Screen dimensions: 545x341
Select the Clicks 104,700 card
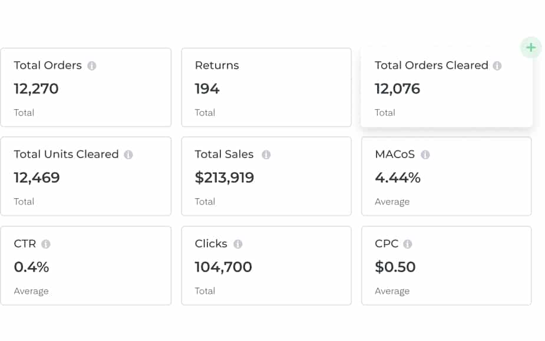[266, 266]
